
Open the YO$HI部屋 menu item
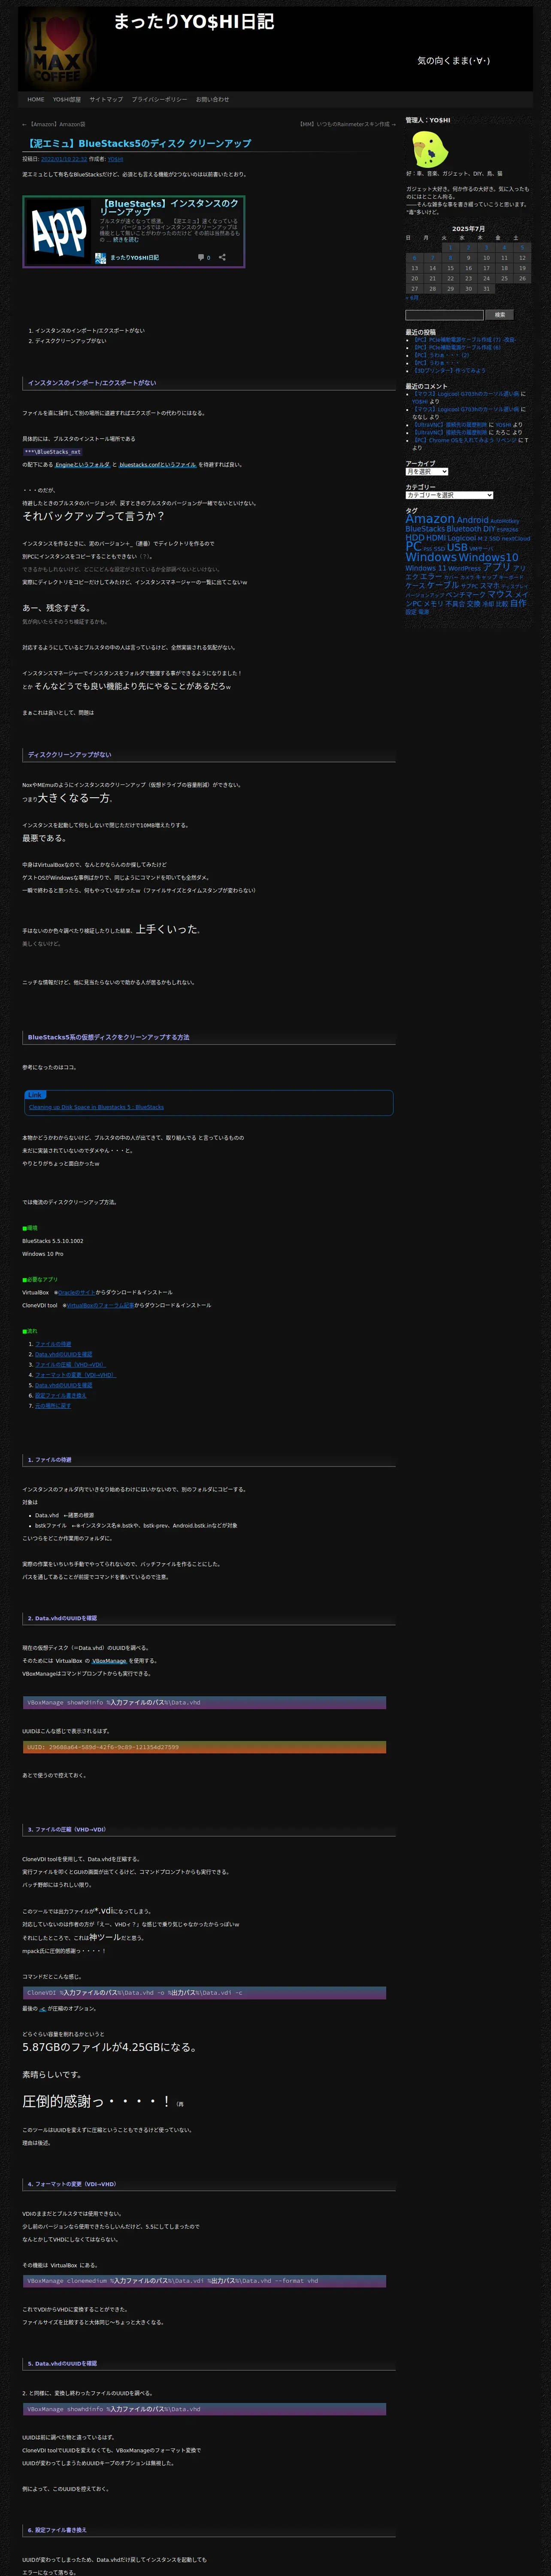click(67, 100)
